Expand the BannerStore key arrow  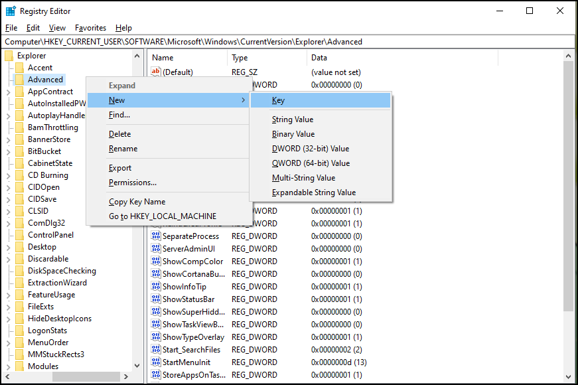[8, 140]
